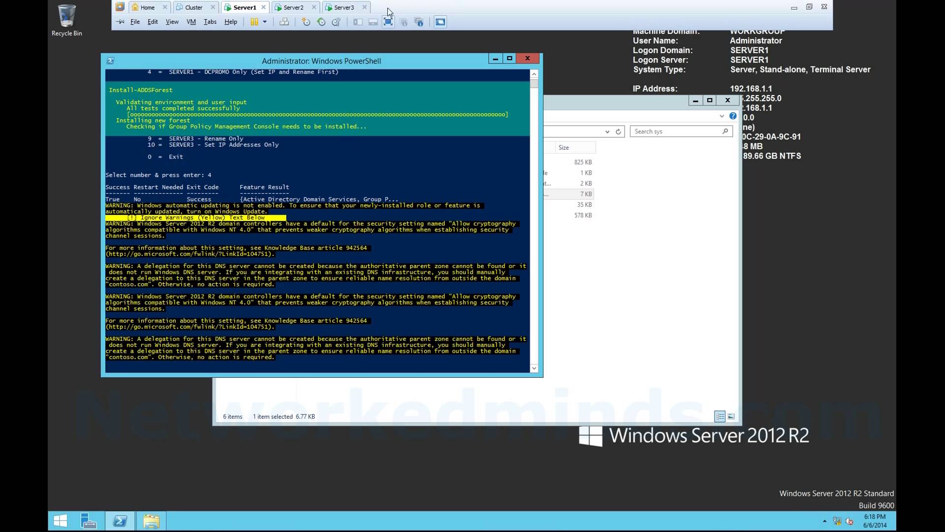The width and height of the screenshot is (945, 532).
Task: Close the Home tab
Action: pos(165,7)
